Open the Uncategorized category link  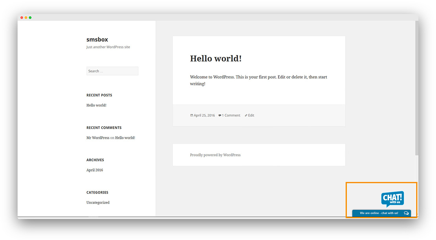(98, 203)
